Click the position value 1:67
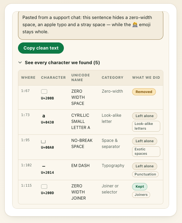Viewport: 182px width, 223px height. (25, 91)
